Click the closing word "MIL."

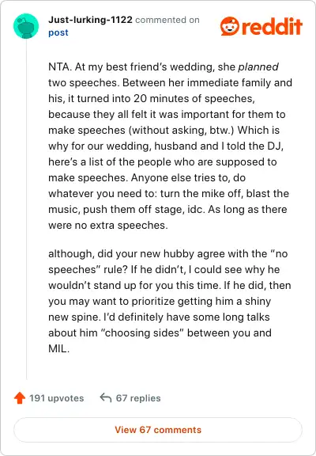(59, 348)
